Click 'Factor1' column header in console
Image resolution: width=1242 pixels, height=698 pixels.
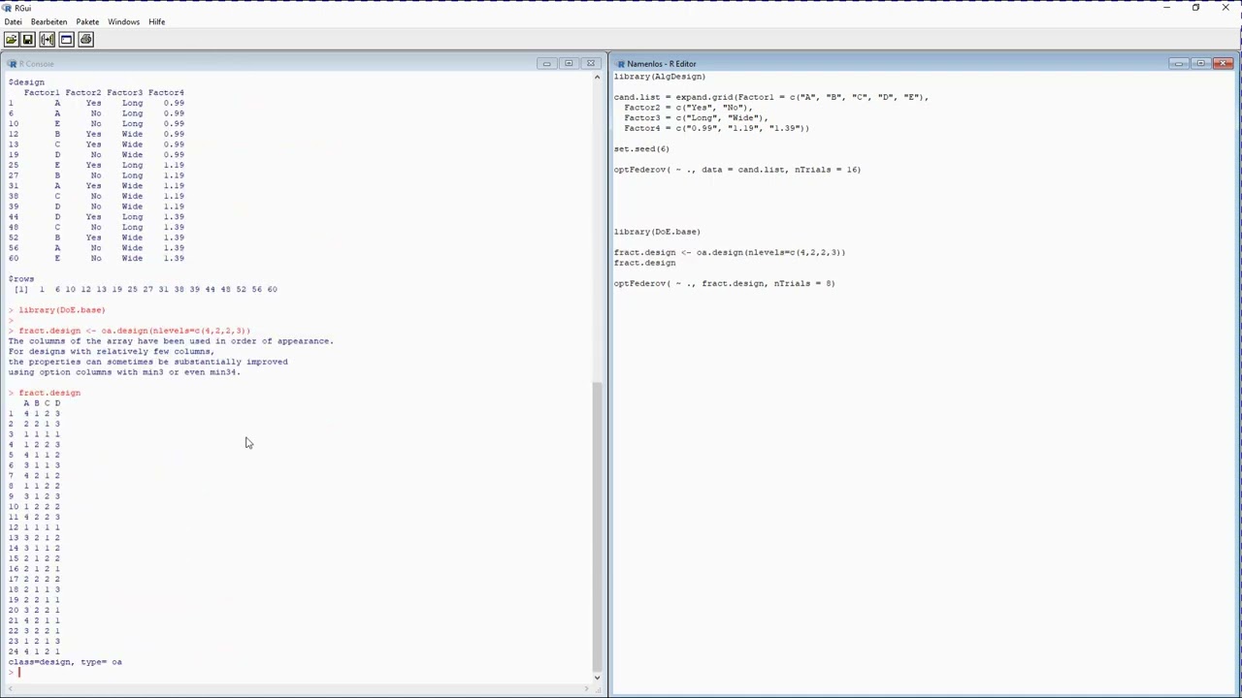(42, 93)
